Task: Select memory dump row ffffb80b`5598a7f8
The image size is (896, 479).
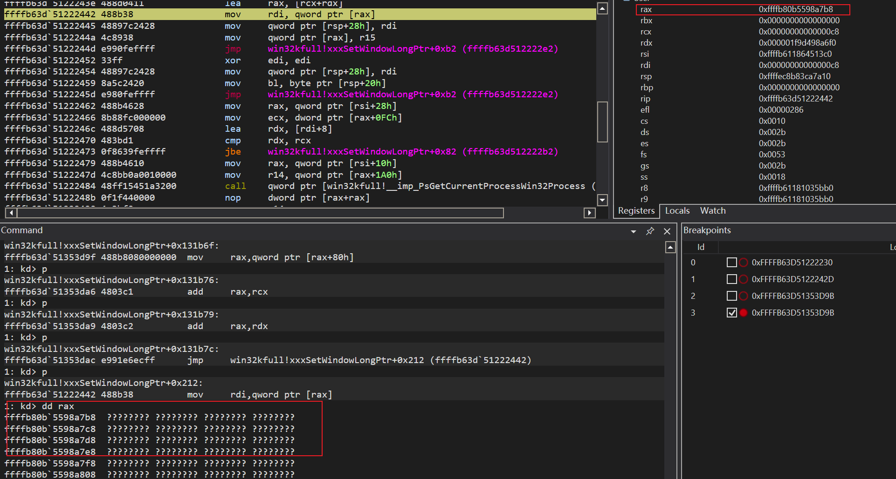Action: point(149,464)
